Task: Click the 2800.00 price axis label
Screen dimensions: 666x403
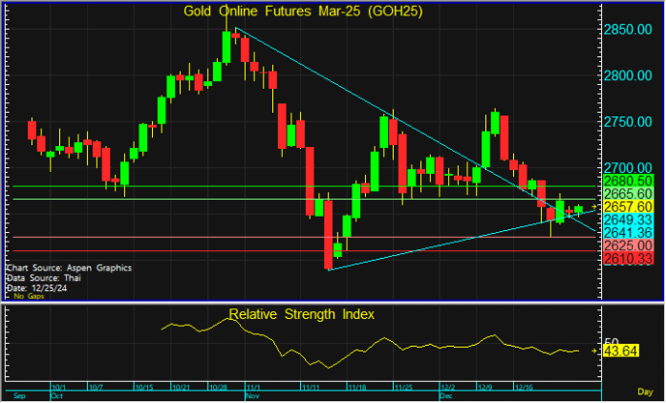Action: pos(628,76)
